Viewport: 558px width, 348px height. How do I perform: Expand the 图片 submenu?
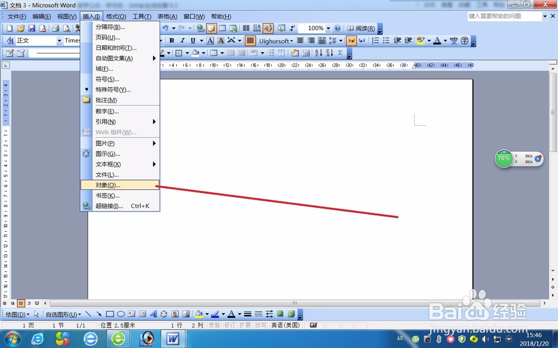coord(121,144)
